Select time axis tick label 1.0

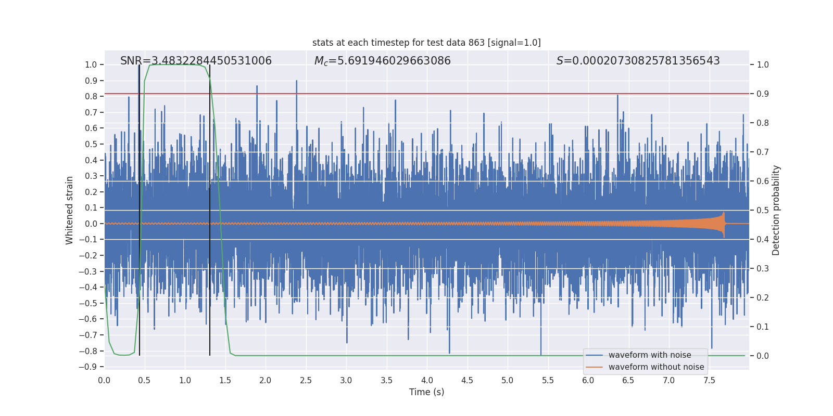point(185,381)
